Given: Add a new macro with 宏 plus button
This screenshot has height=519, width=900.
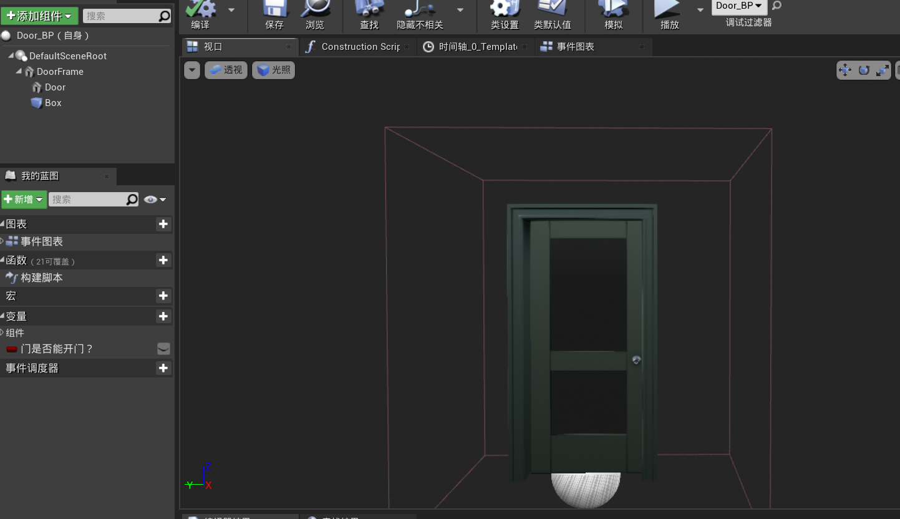Looking at the screenshot, I should (x=163, y=296).
